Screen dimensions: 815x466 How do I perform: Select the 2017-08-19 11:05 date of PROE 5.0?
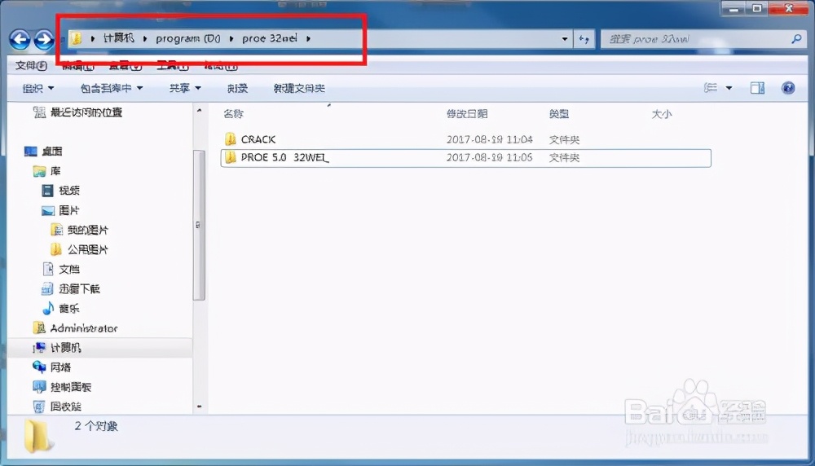[x=489, y=157]
